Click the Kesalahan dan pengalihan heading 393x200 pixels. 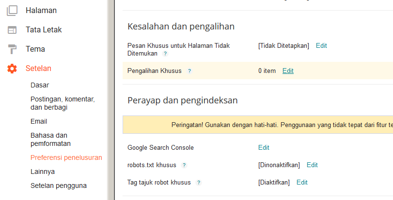181,27
